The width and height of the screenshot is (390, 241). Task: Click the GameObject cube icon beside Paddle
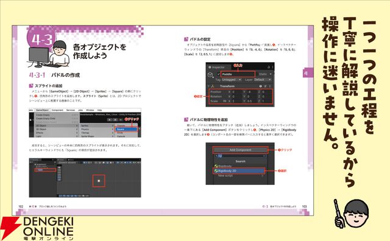point(210,75)
